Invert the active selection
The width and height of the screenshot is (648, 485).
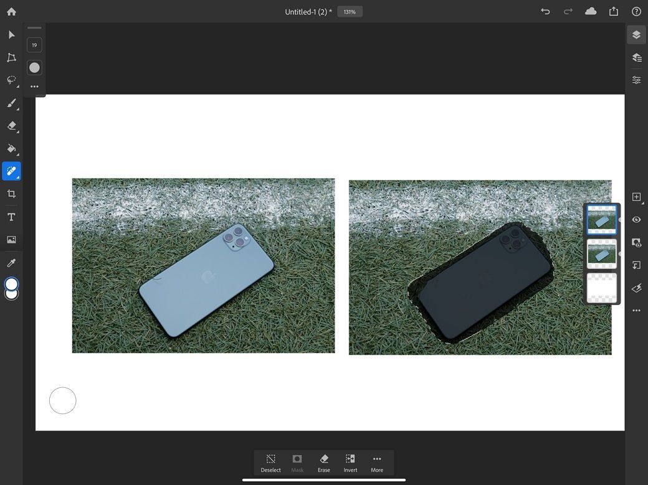350,463
